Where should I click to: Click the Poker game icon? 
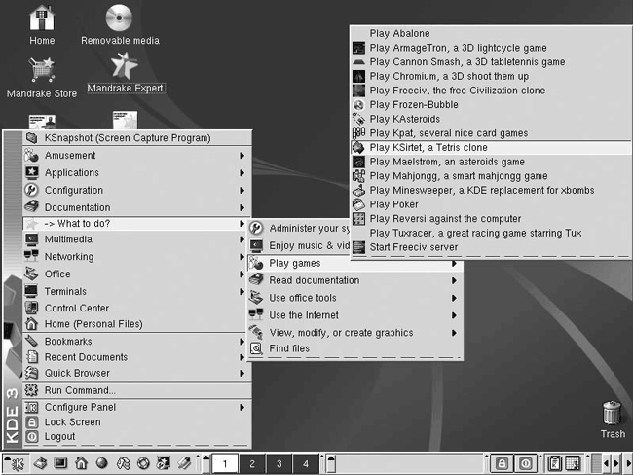(358, 204)
